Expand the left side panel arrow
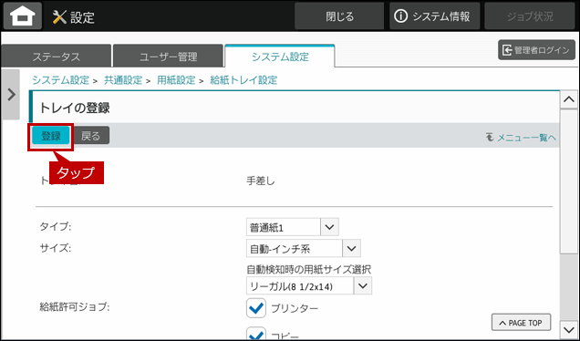This screenshot has height=341, width=580. pyautogui.click(x=11, y=94)
